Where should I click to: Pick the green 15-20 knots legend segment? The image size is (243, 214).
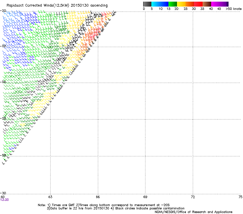[173, 4]
